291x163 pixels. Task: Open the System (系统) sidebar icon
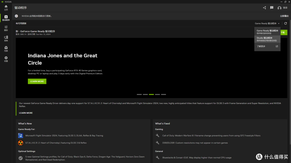[6, 38]
